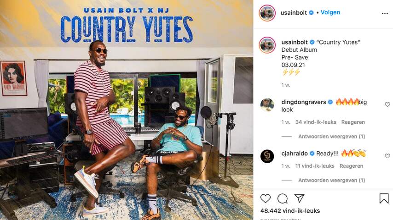Open the comment speech bubble icon
This screenshot has height=220, width=393.
283,198
